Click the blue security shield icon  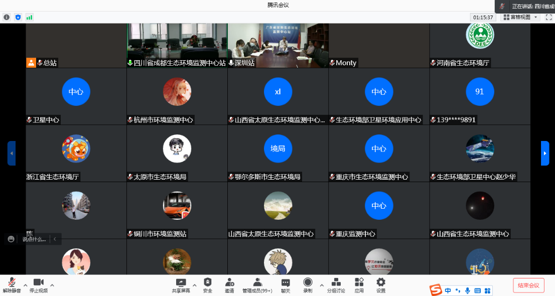[x=18, y=17]
